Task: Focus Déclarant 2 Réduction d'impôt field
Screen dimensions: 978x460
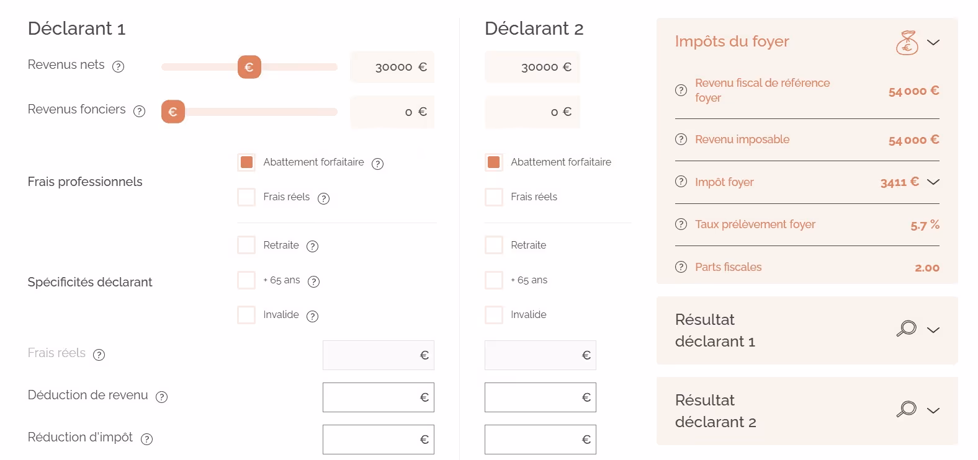Action: (x=541, y=440)
